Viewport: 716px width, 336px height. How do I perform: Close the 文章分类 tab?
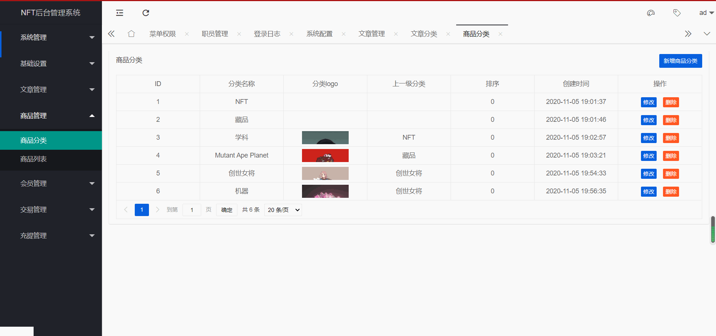448,34
